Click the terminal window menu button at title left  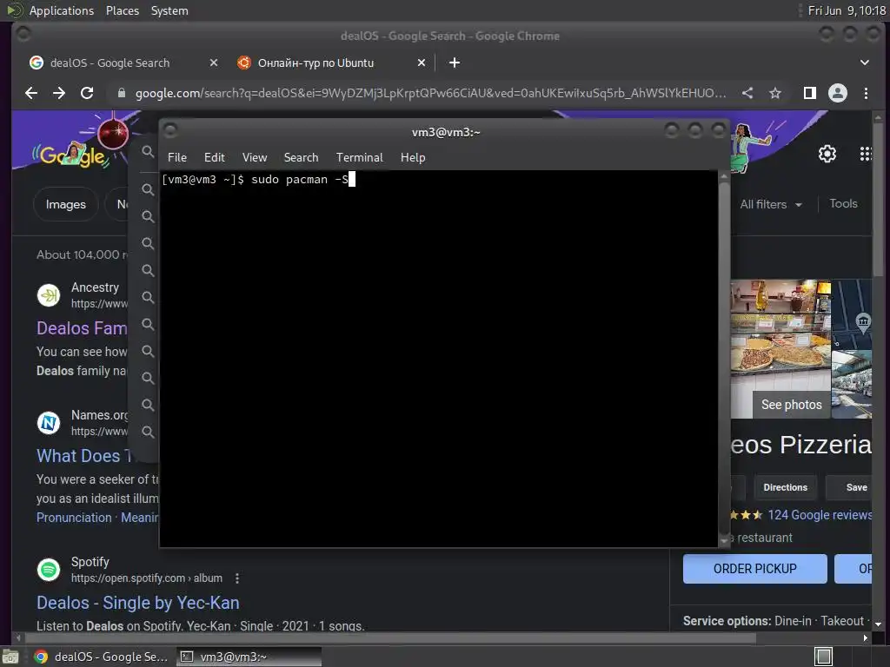(170, 131)
